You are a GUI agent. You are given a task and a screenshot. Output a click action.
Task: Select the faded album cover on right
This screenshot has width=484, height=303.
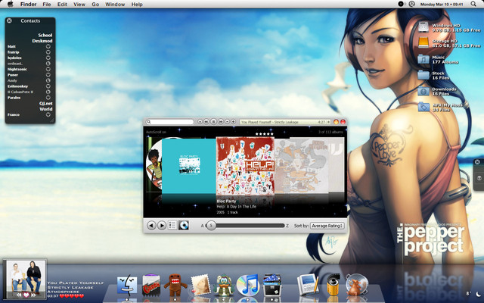[x=301, y=165]
